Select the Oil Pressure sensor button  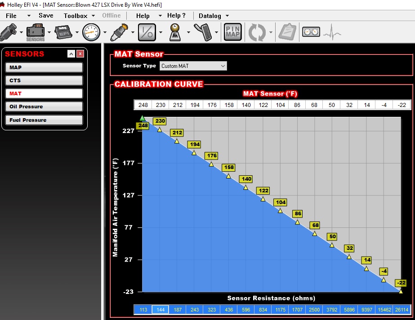click(44, 107)
